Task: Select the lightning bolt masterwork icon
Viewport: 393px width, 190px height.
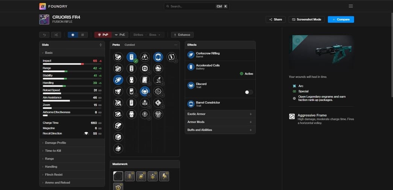Action: click(x=164, y=176)
